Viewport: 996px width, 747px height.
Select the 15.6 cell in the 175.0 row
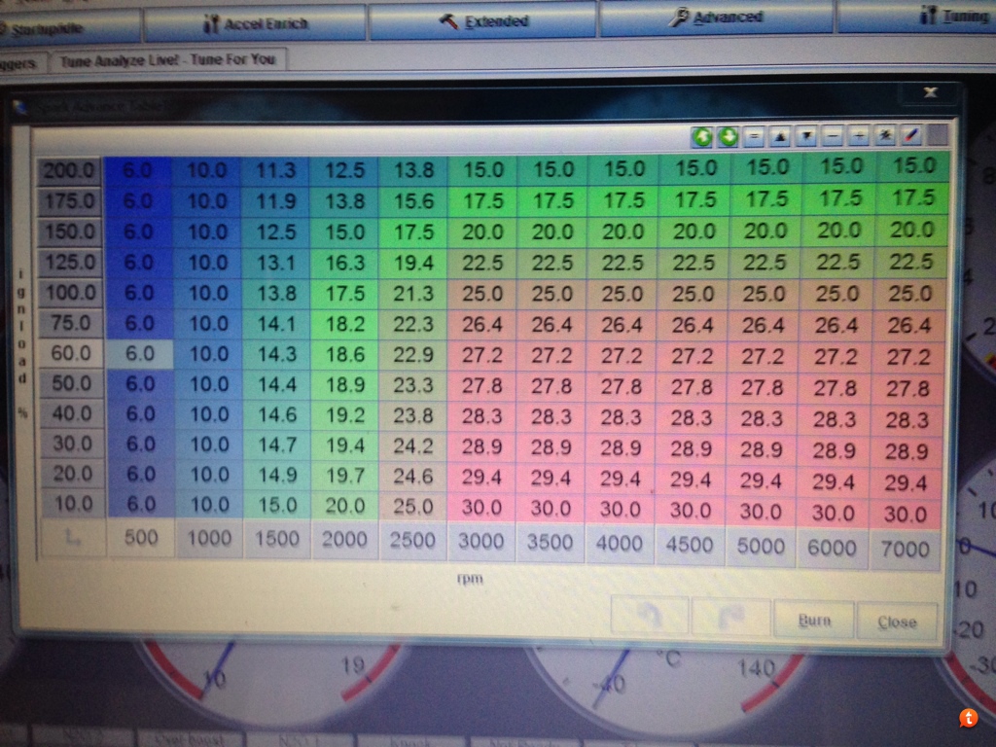[414, 200]
